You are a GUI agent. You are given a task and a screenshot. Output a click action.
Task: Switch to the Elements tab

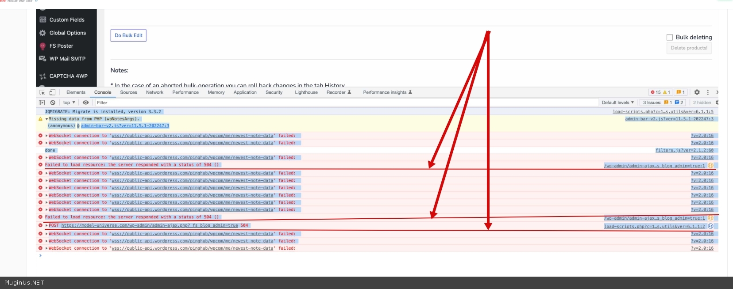pyautogui.click(x=76, y=92)
